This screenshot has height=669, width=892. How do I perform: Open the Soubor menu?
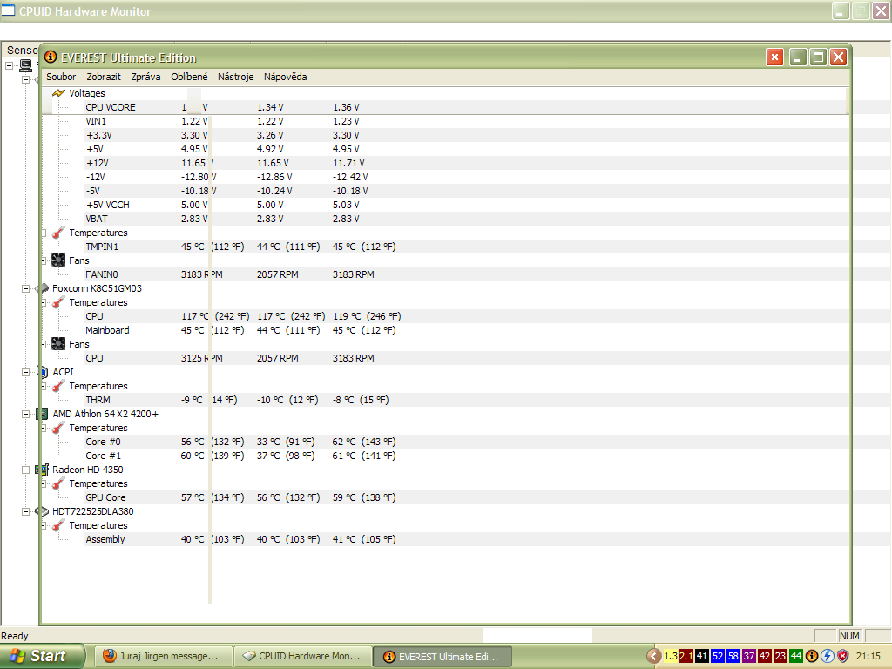61,77
